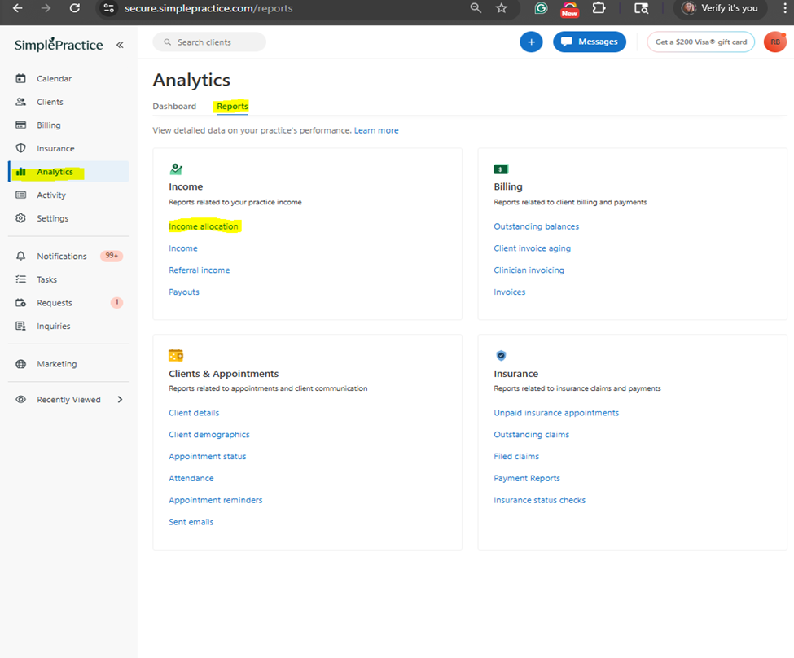Open the Client details report
Viewport: 794px width, 658px height.
[x=194, y=413]
